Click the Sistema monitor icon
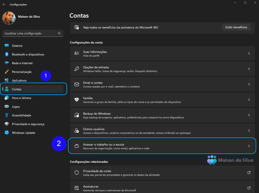The image size is (259, 193). (7, 45)
